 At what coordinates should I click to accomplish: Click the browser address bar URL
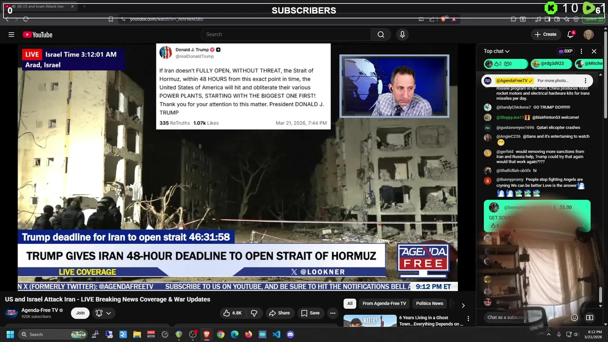(x=166, y=19)
